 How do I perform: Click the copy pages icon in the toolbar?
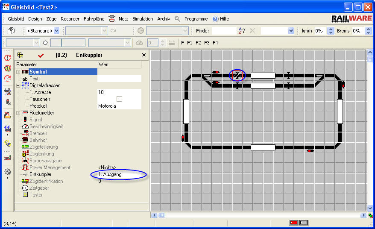pyautogui.click(x=11, y=31)
